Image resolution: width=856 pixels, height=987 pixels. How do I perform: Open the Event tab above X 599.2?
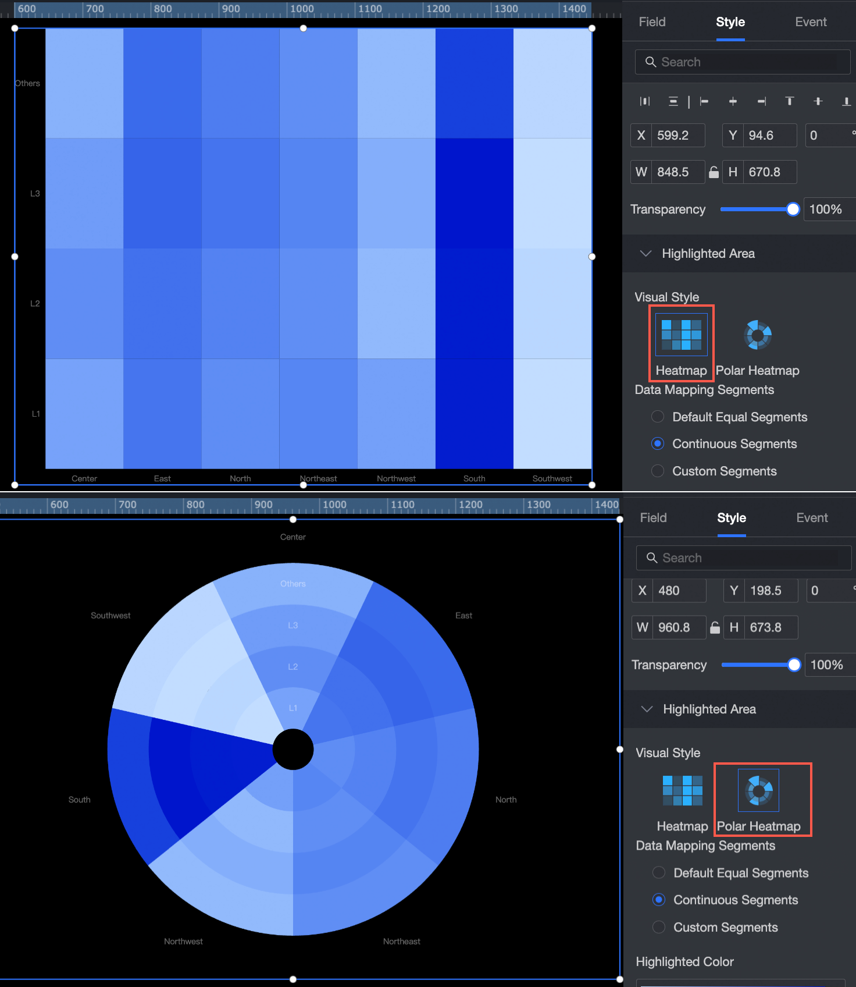pos(811,22)
